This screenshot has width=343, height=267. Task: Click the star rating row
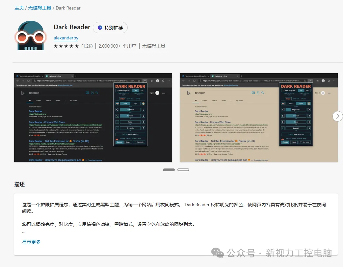(x=66, y=46)
